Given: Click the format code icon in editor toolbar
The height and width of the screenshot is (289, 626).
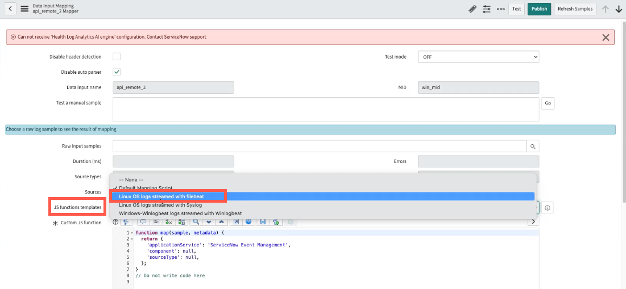Looking at the screenshot, I should click(156, 222).
